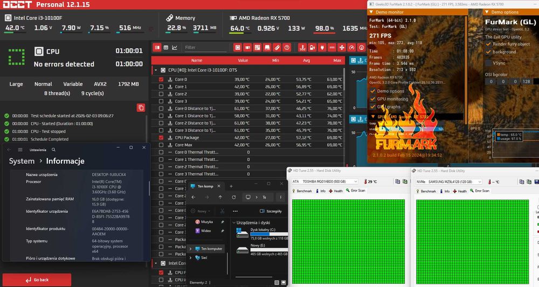Check the Core 3 temperature sensor

coord(161,101)
